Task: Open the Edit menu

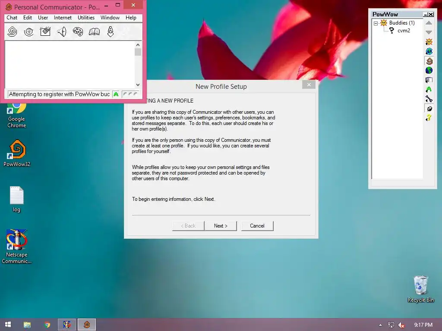Action: point(27,17)
